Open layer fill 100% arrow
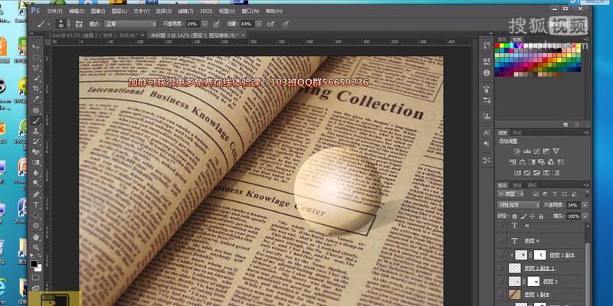 tap(585, 216)
